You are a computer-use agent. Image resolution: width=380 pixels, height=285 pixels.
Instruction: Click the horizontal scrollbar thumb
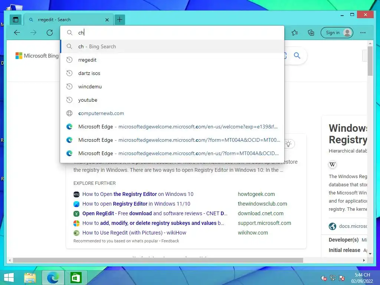pos(158,260)
